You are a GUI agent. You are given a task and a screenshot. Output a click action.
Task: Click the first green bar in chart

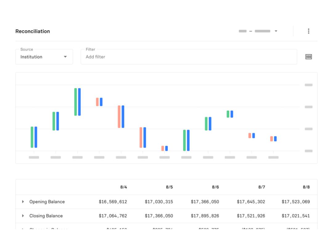(32, 137)
